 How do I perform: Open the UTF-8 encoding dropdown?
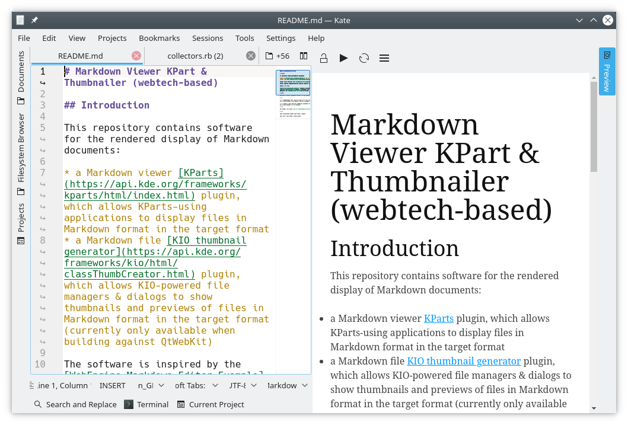click(242, 385)
